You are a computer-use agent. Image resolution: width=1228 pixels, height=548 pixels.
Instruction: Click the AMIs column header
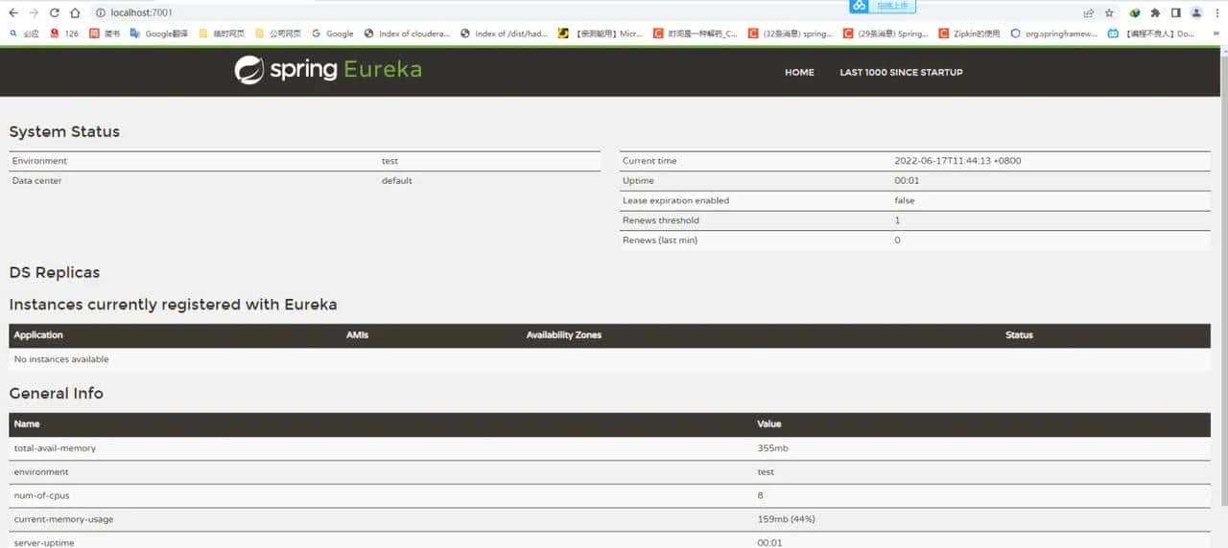click(x=357, y=335)
